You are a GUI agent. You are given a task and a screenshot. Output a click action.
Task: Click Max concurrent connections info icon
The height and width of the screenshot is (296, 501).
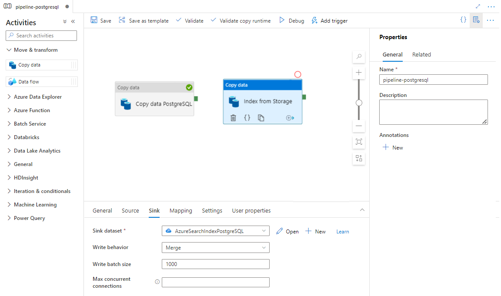coord(157,282)
